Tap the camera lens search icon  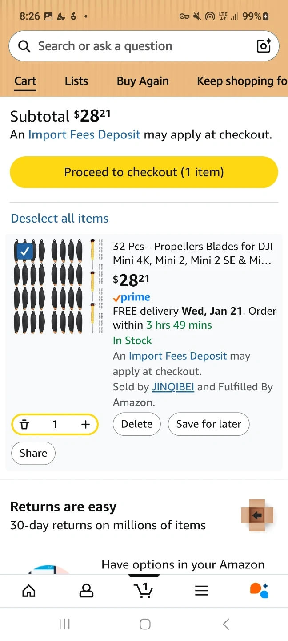coord(264,46)
